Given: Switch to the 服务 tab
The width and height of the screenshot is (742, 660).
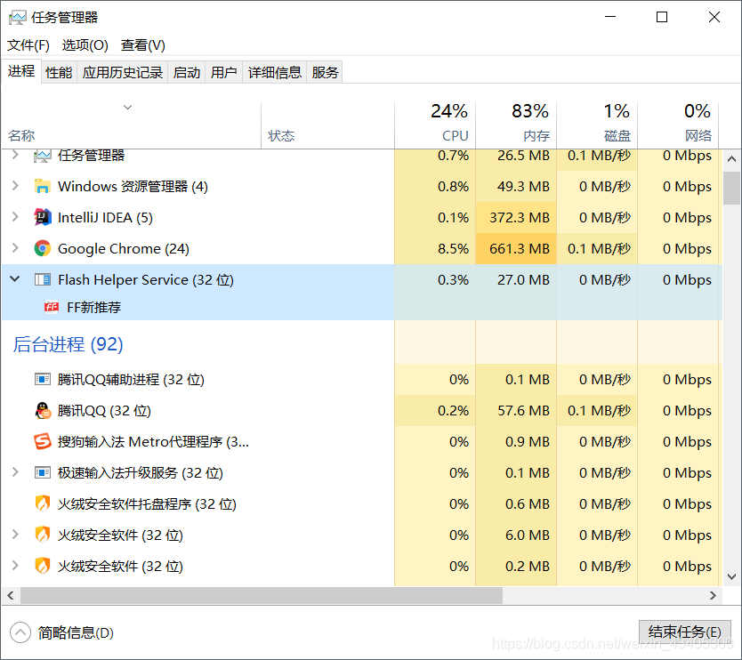Looking at the screenshot, I should 325,72.
